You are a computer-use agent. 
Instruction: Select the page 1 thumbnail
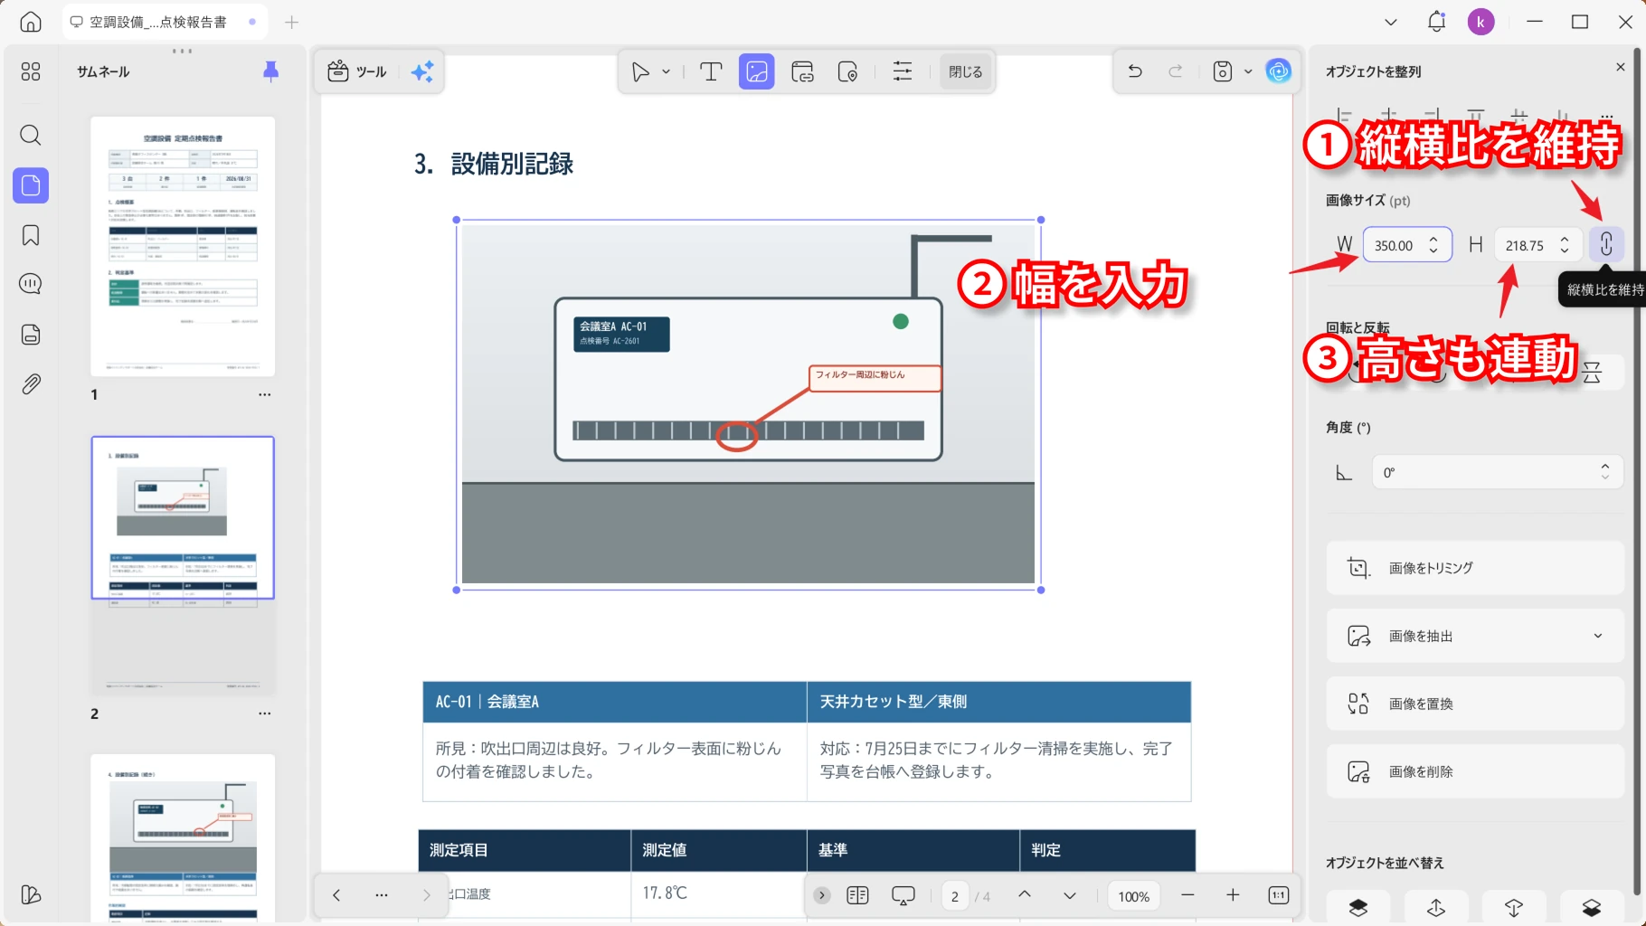pyautogui.click(x=183, y=246)
